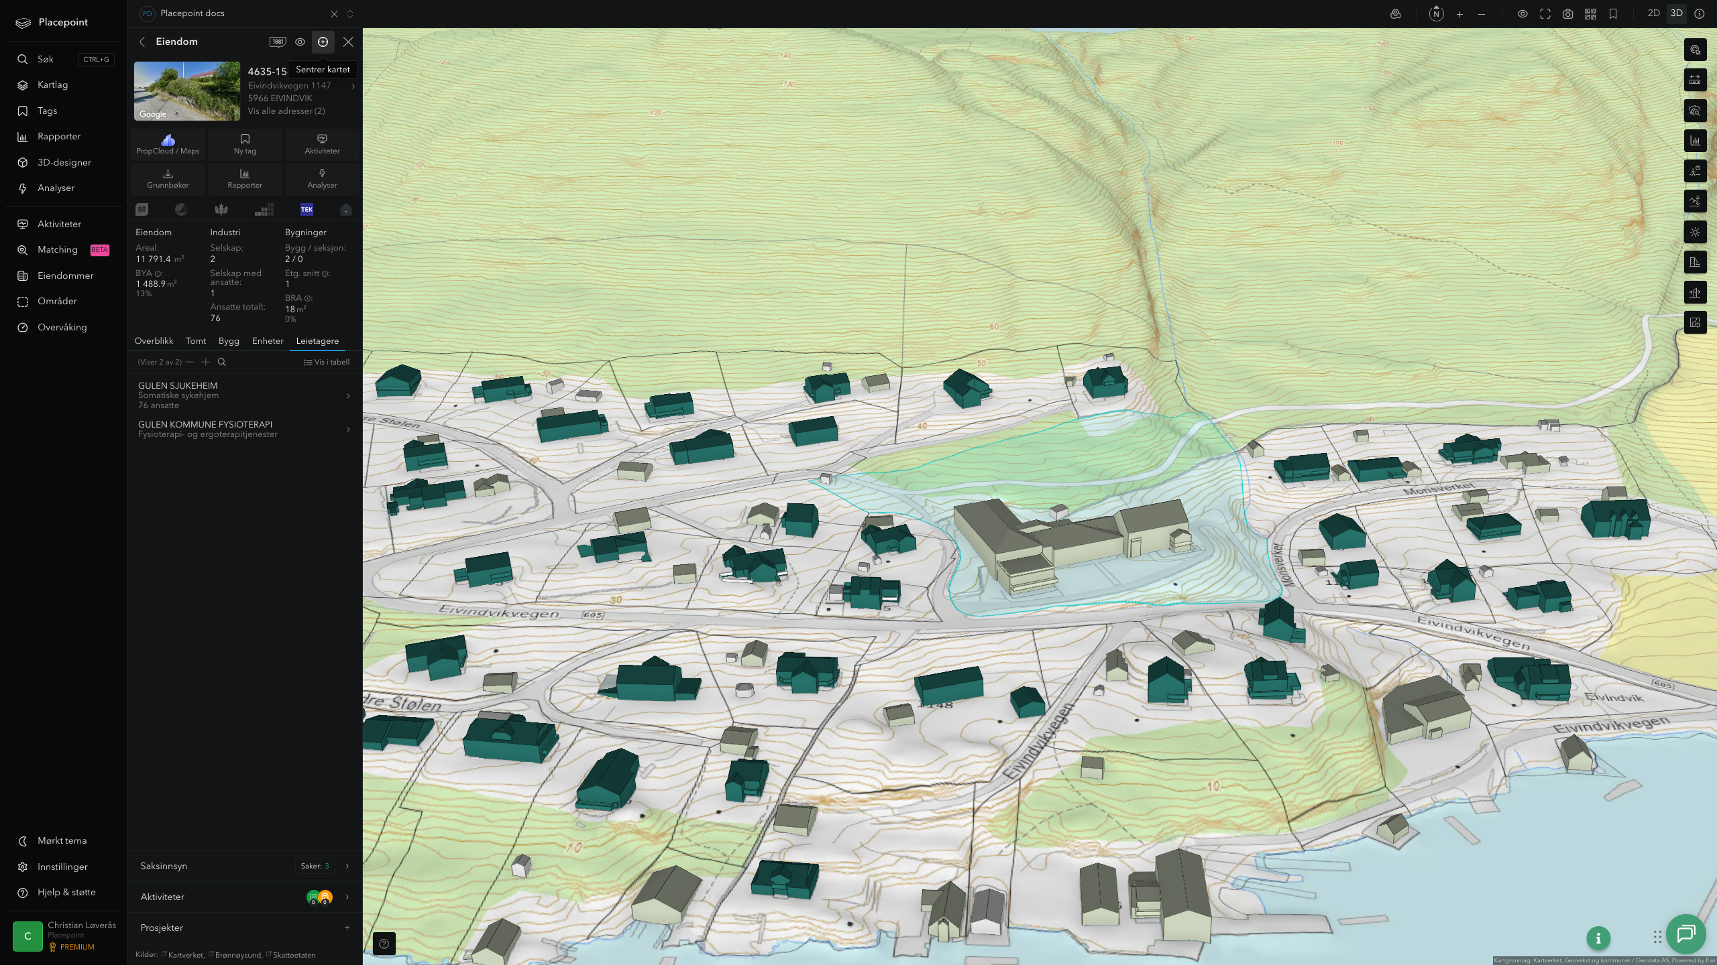This screenshot has height=965, width=1717.
Task: Add a new tag with Ny tag
Action: point(245,144)
